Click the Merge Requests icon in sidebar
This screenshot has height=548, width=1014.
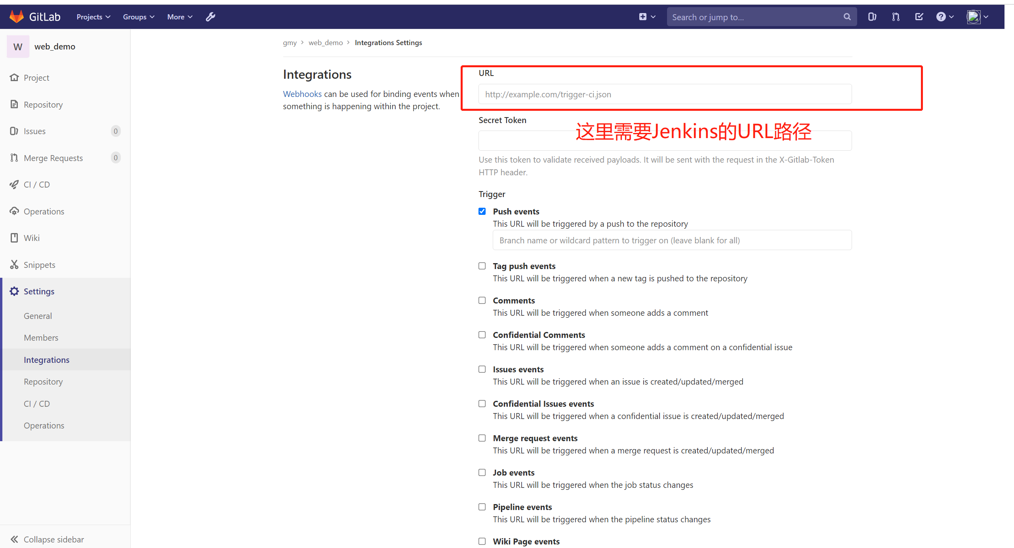pyautogui.click(x=14, y=158)
